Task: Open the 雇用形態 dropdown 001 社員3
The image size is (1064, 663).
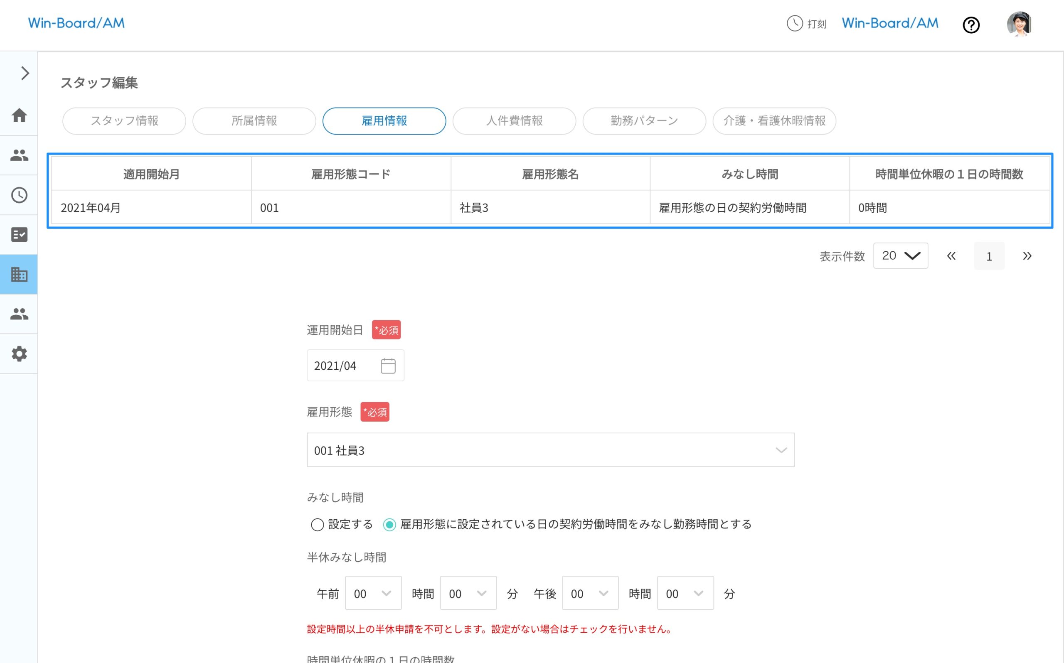Action: coord(550,450)
